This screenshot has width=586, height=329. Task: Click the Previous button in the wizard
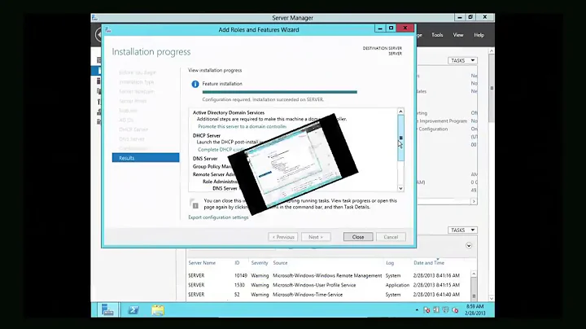(283, 237)
